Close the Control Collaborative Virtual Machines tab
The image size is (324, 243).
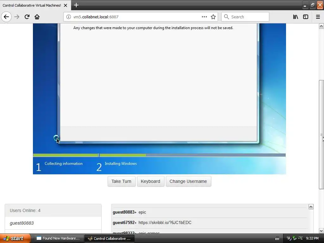point(65,5)
